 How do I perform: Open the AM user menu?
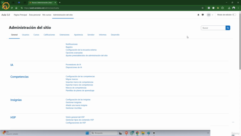(210, 15)
